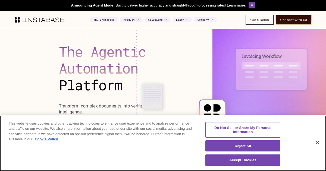
Task: Click The Agentic Automation Platform heading
Action: (103, 69)
